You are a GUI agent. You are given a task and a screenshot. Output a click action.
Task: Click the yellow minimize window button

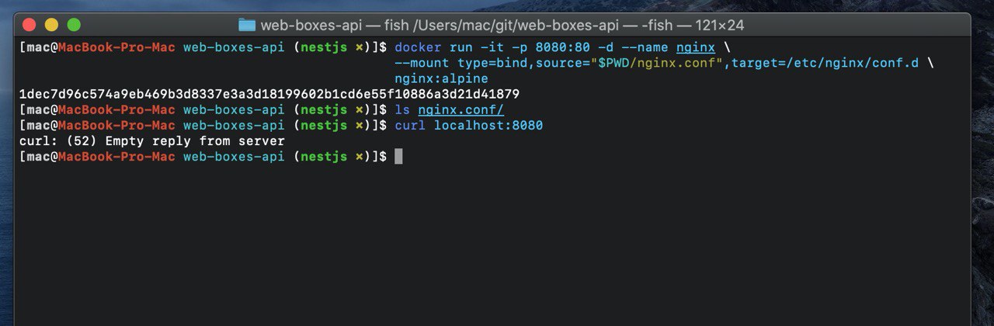point(52,25)
